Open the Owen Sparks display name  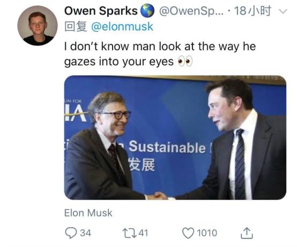101,11
